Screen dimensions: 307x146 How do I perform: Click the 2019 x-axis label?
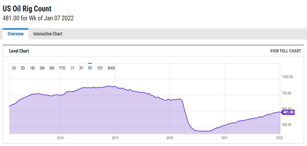point(115,138)
